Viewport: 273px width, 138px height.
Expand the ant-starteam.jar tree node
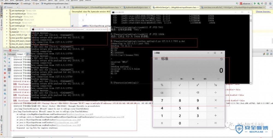(x=7, y=11)
